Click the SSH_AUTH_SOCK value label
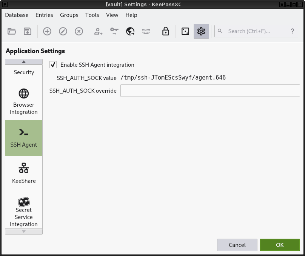305x256 pixels. pos(86,78)
